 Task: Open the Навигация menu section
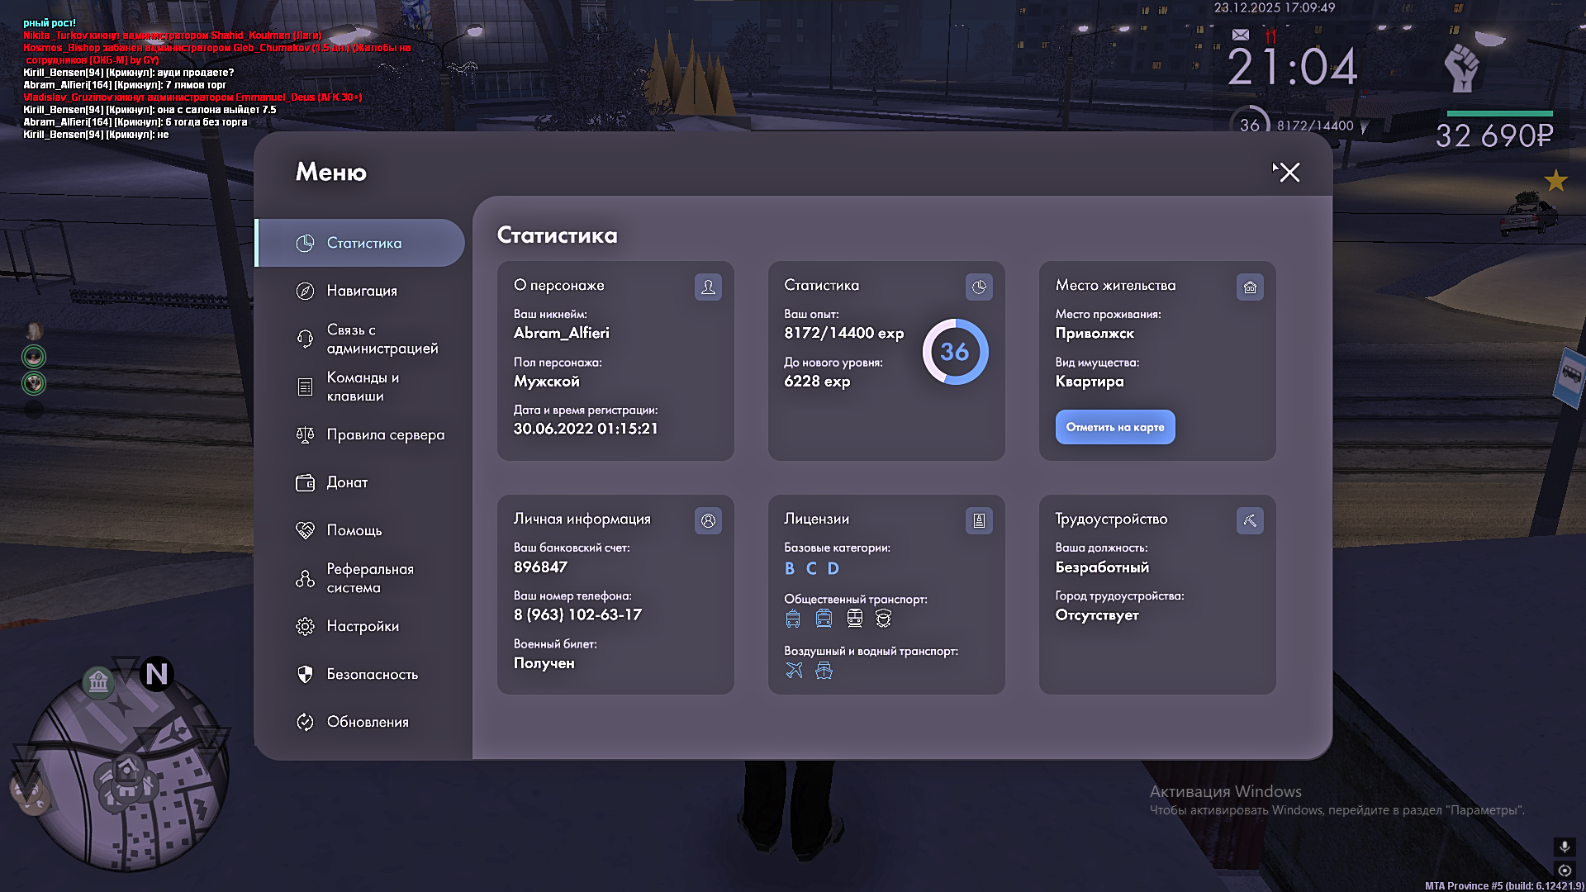(361, 291)
